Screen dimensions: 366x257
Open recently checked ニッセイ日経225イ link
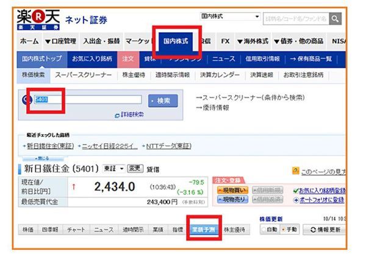click(110, 146)
